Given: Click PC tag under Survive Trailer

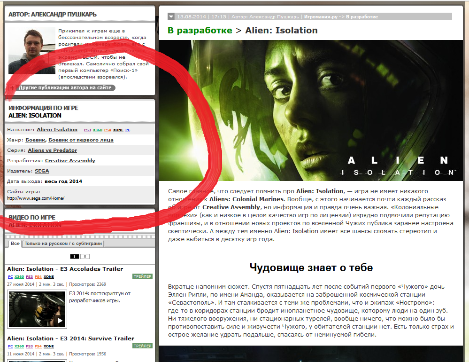Looking at the screenshot, I should tap(10, 346).
